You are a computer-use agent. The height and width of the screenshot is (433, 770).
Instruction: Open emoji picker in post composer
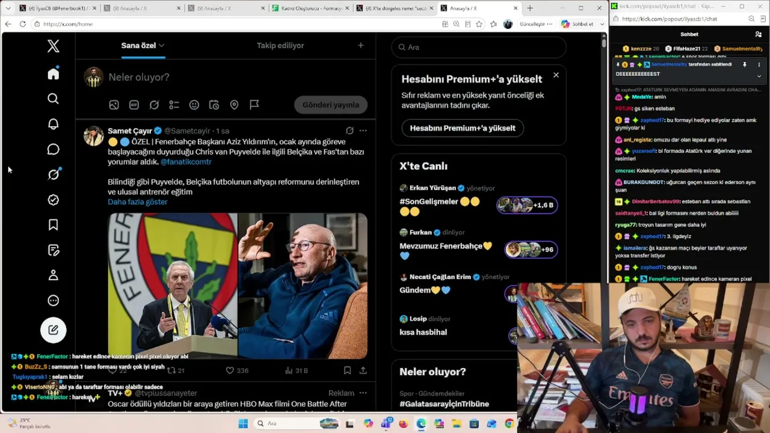(x=194, y=105)
